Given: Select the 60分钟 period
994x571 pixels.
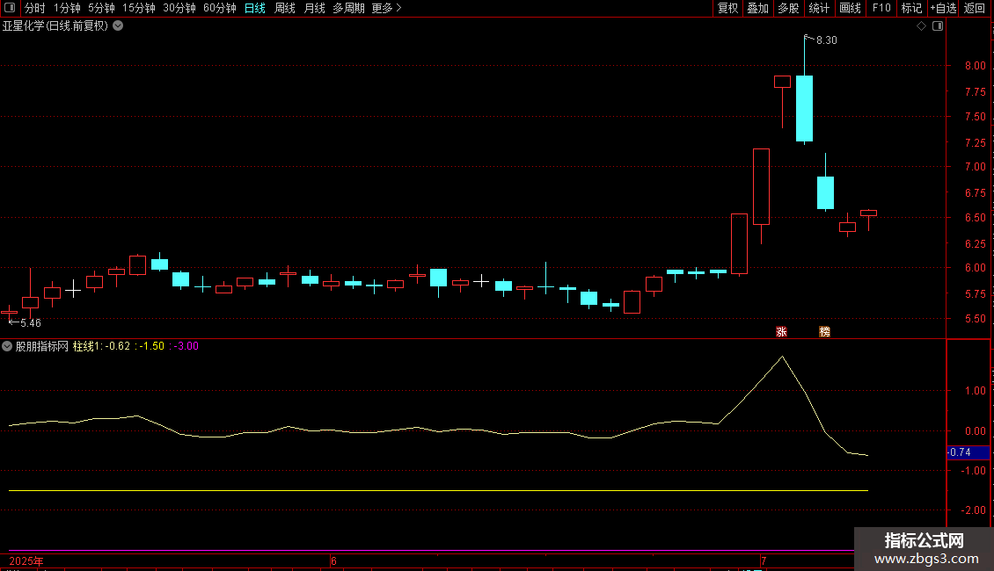Looking at the screenshot, I should pos(220,8).
